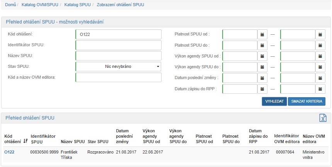Open calendar for Platnost SPUU od start date
Image resolution: width=332 pixels, height=167 pixels.
point(262,34)
